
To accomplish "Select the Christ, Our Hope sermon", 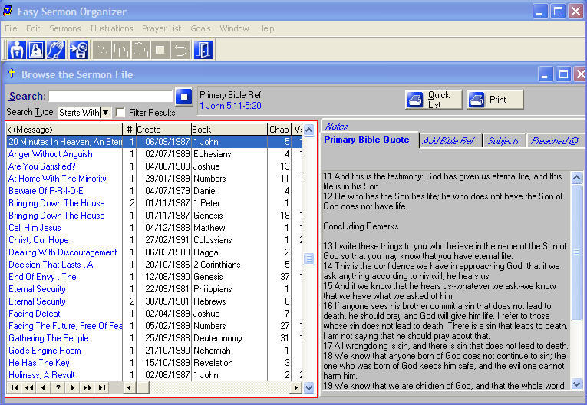I will (38, 240).
